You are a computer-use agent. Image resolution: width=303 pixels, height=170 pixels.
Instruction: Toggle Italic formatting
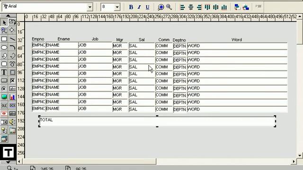point(139,7)
